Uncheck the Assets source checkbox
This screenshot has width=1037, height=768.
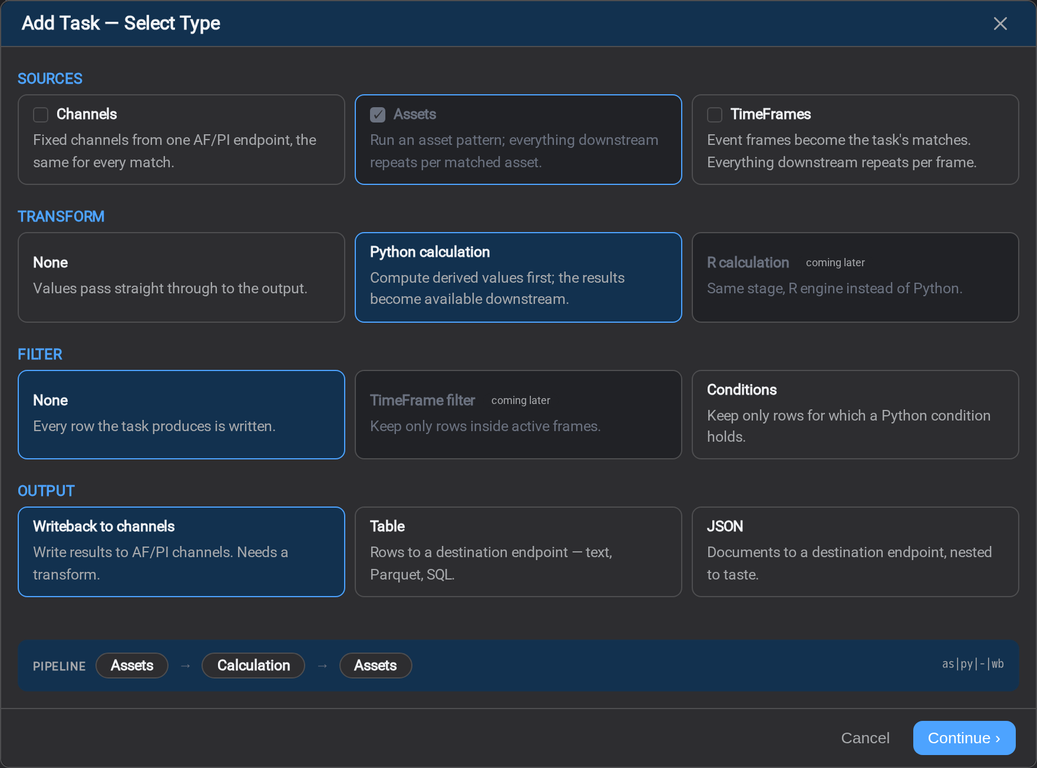tap(378, 114)
